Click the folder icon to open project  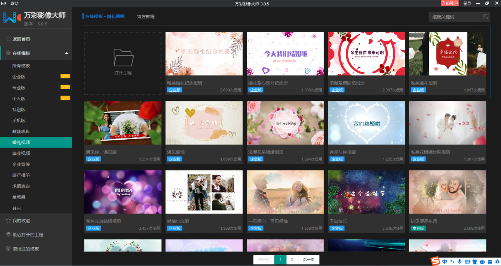[123, 58]
